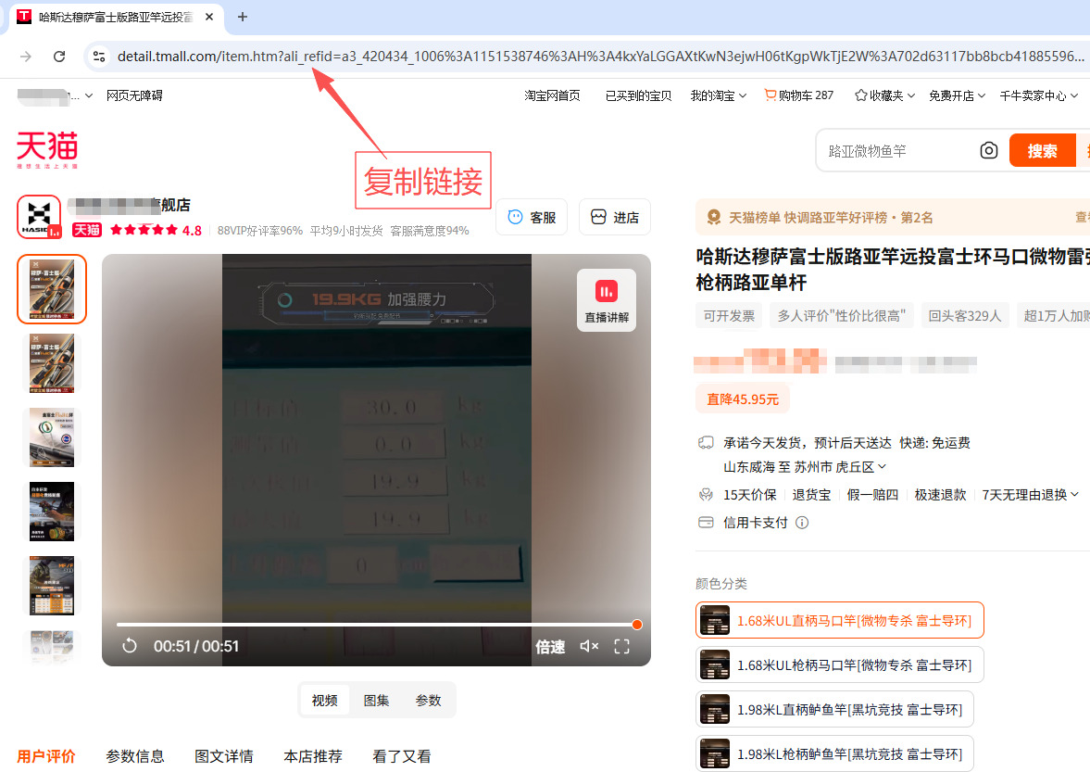Screen dimensions: 1090x772
Task: Select 1.68米UL直柄马口竿 option
Action: 840,620
